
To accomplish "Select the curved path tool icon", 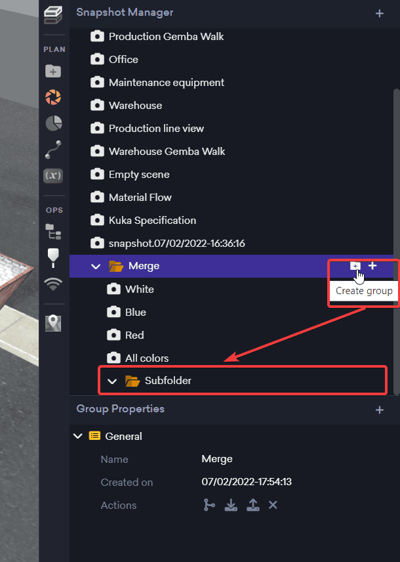I will [x=53, y=150].
